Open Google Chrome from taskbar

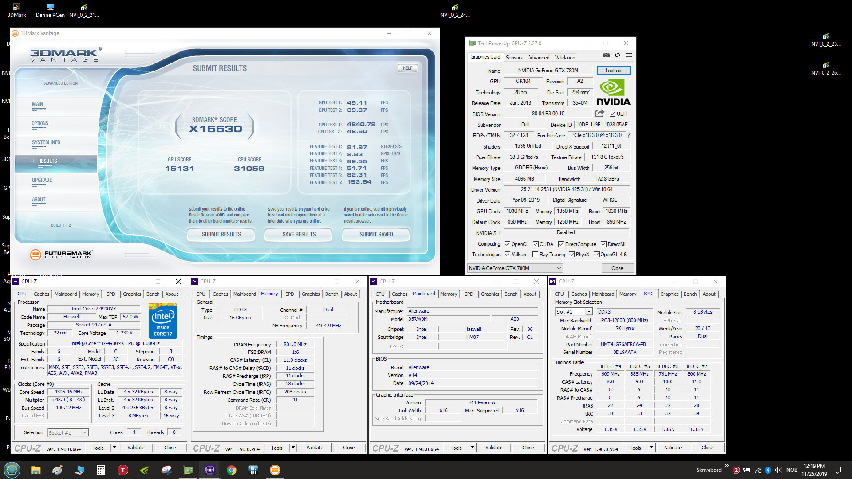[x=232, y=470]
